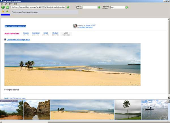Select the Thumbnail size option

click(36, 33)
